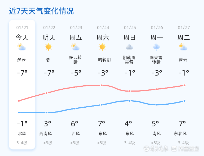This screenshot has width=204, height=156.
Task: Click 01/24 point on the blue temperature line
Action: point(102,105)
